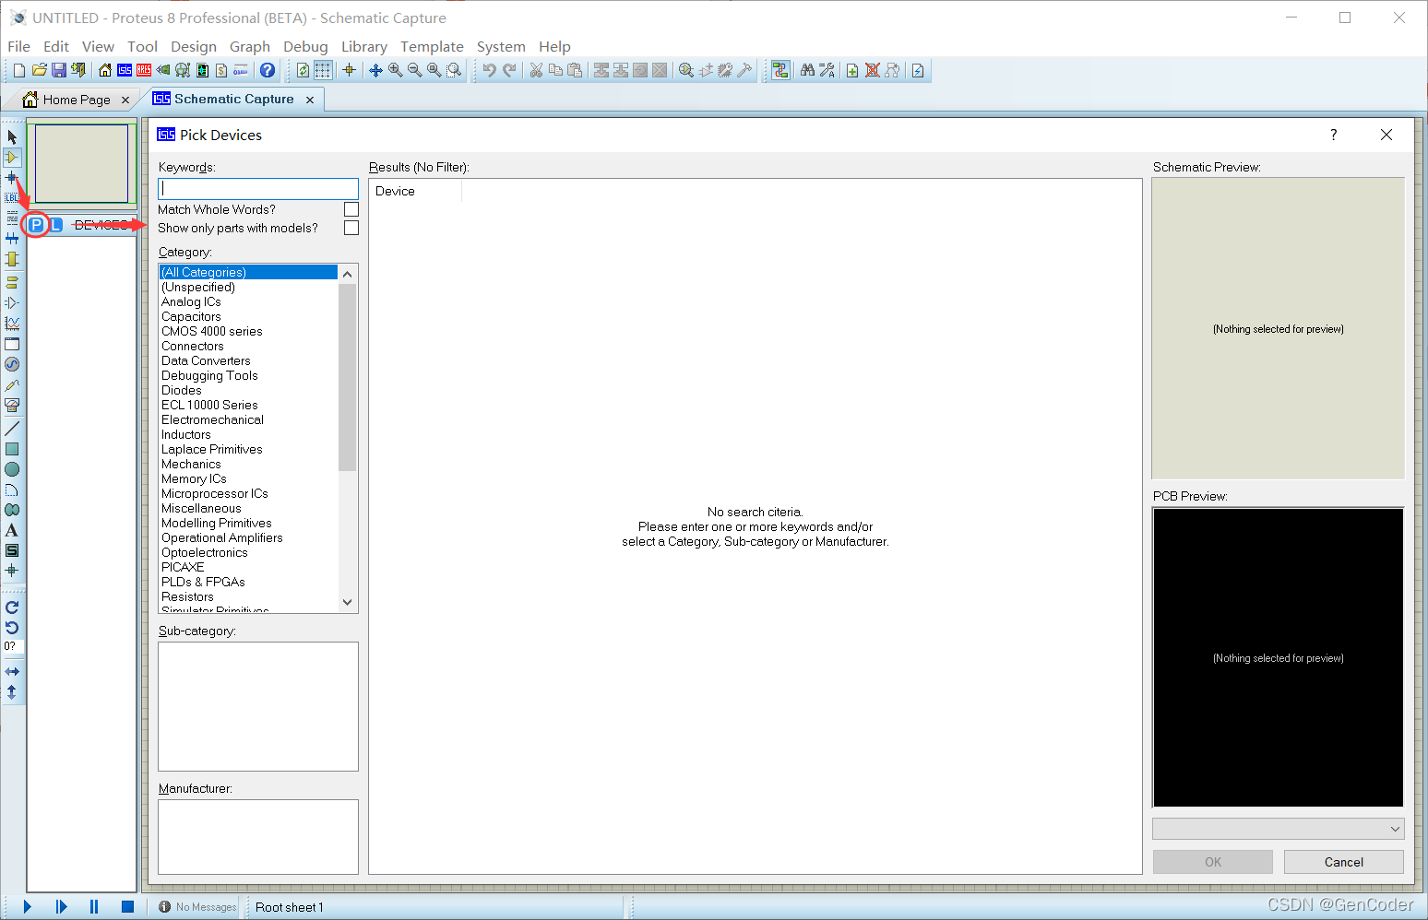This screenshot has width=1428, height=920.
Task: Click the New Project toolbar icon
Action: (x=19, y=70)
